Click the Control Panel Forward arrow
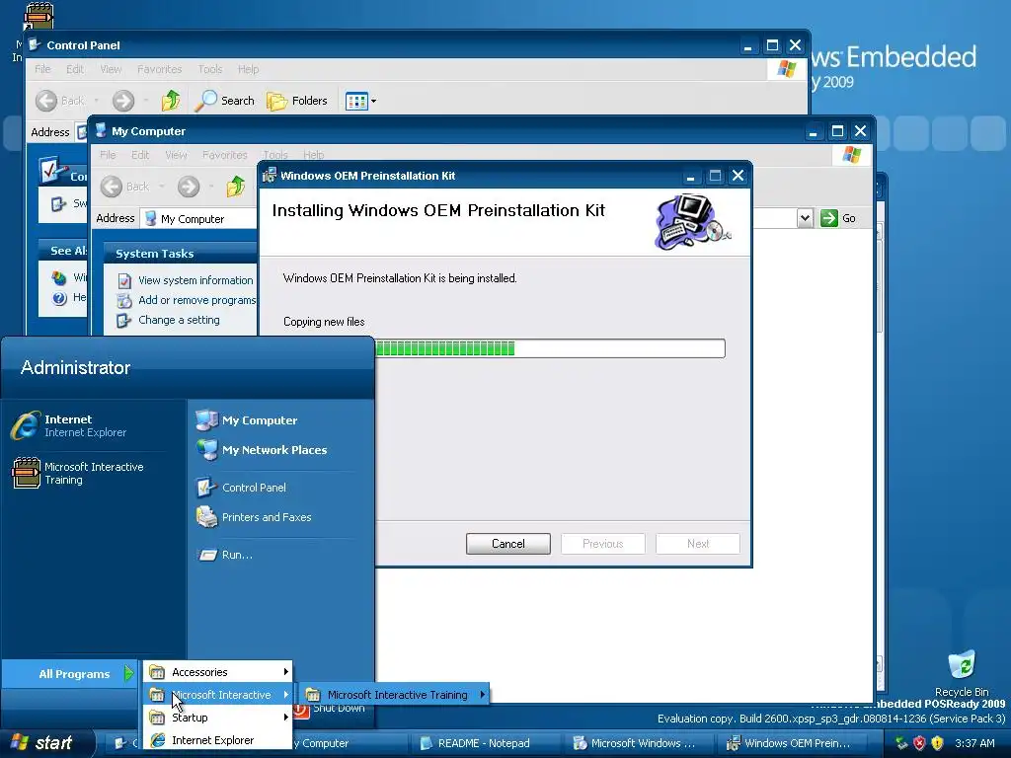 pos(123,101)
